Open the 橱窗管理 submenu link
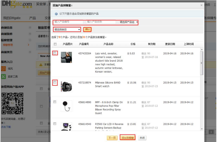The width and height of the screenshot is (217, 142). pos(8,45)
